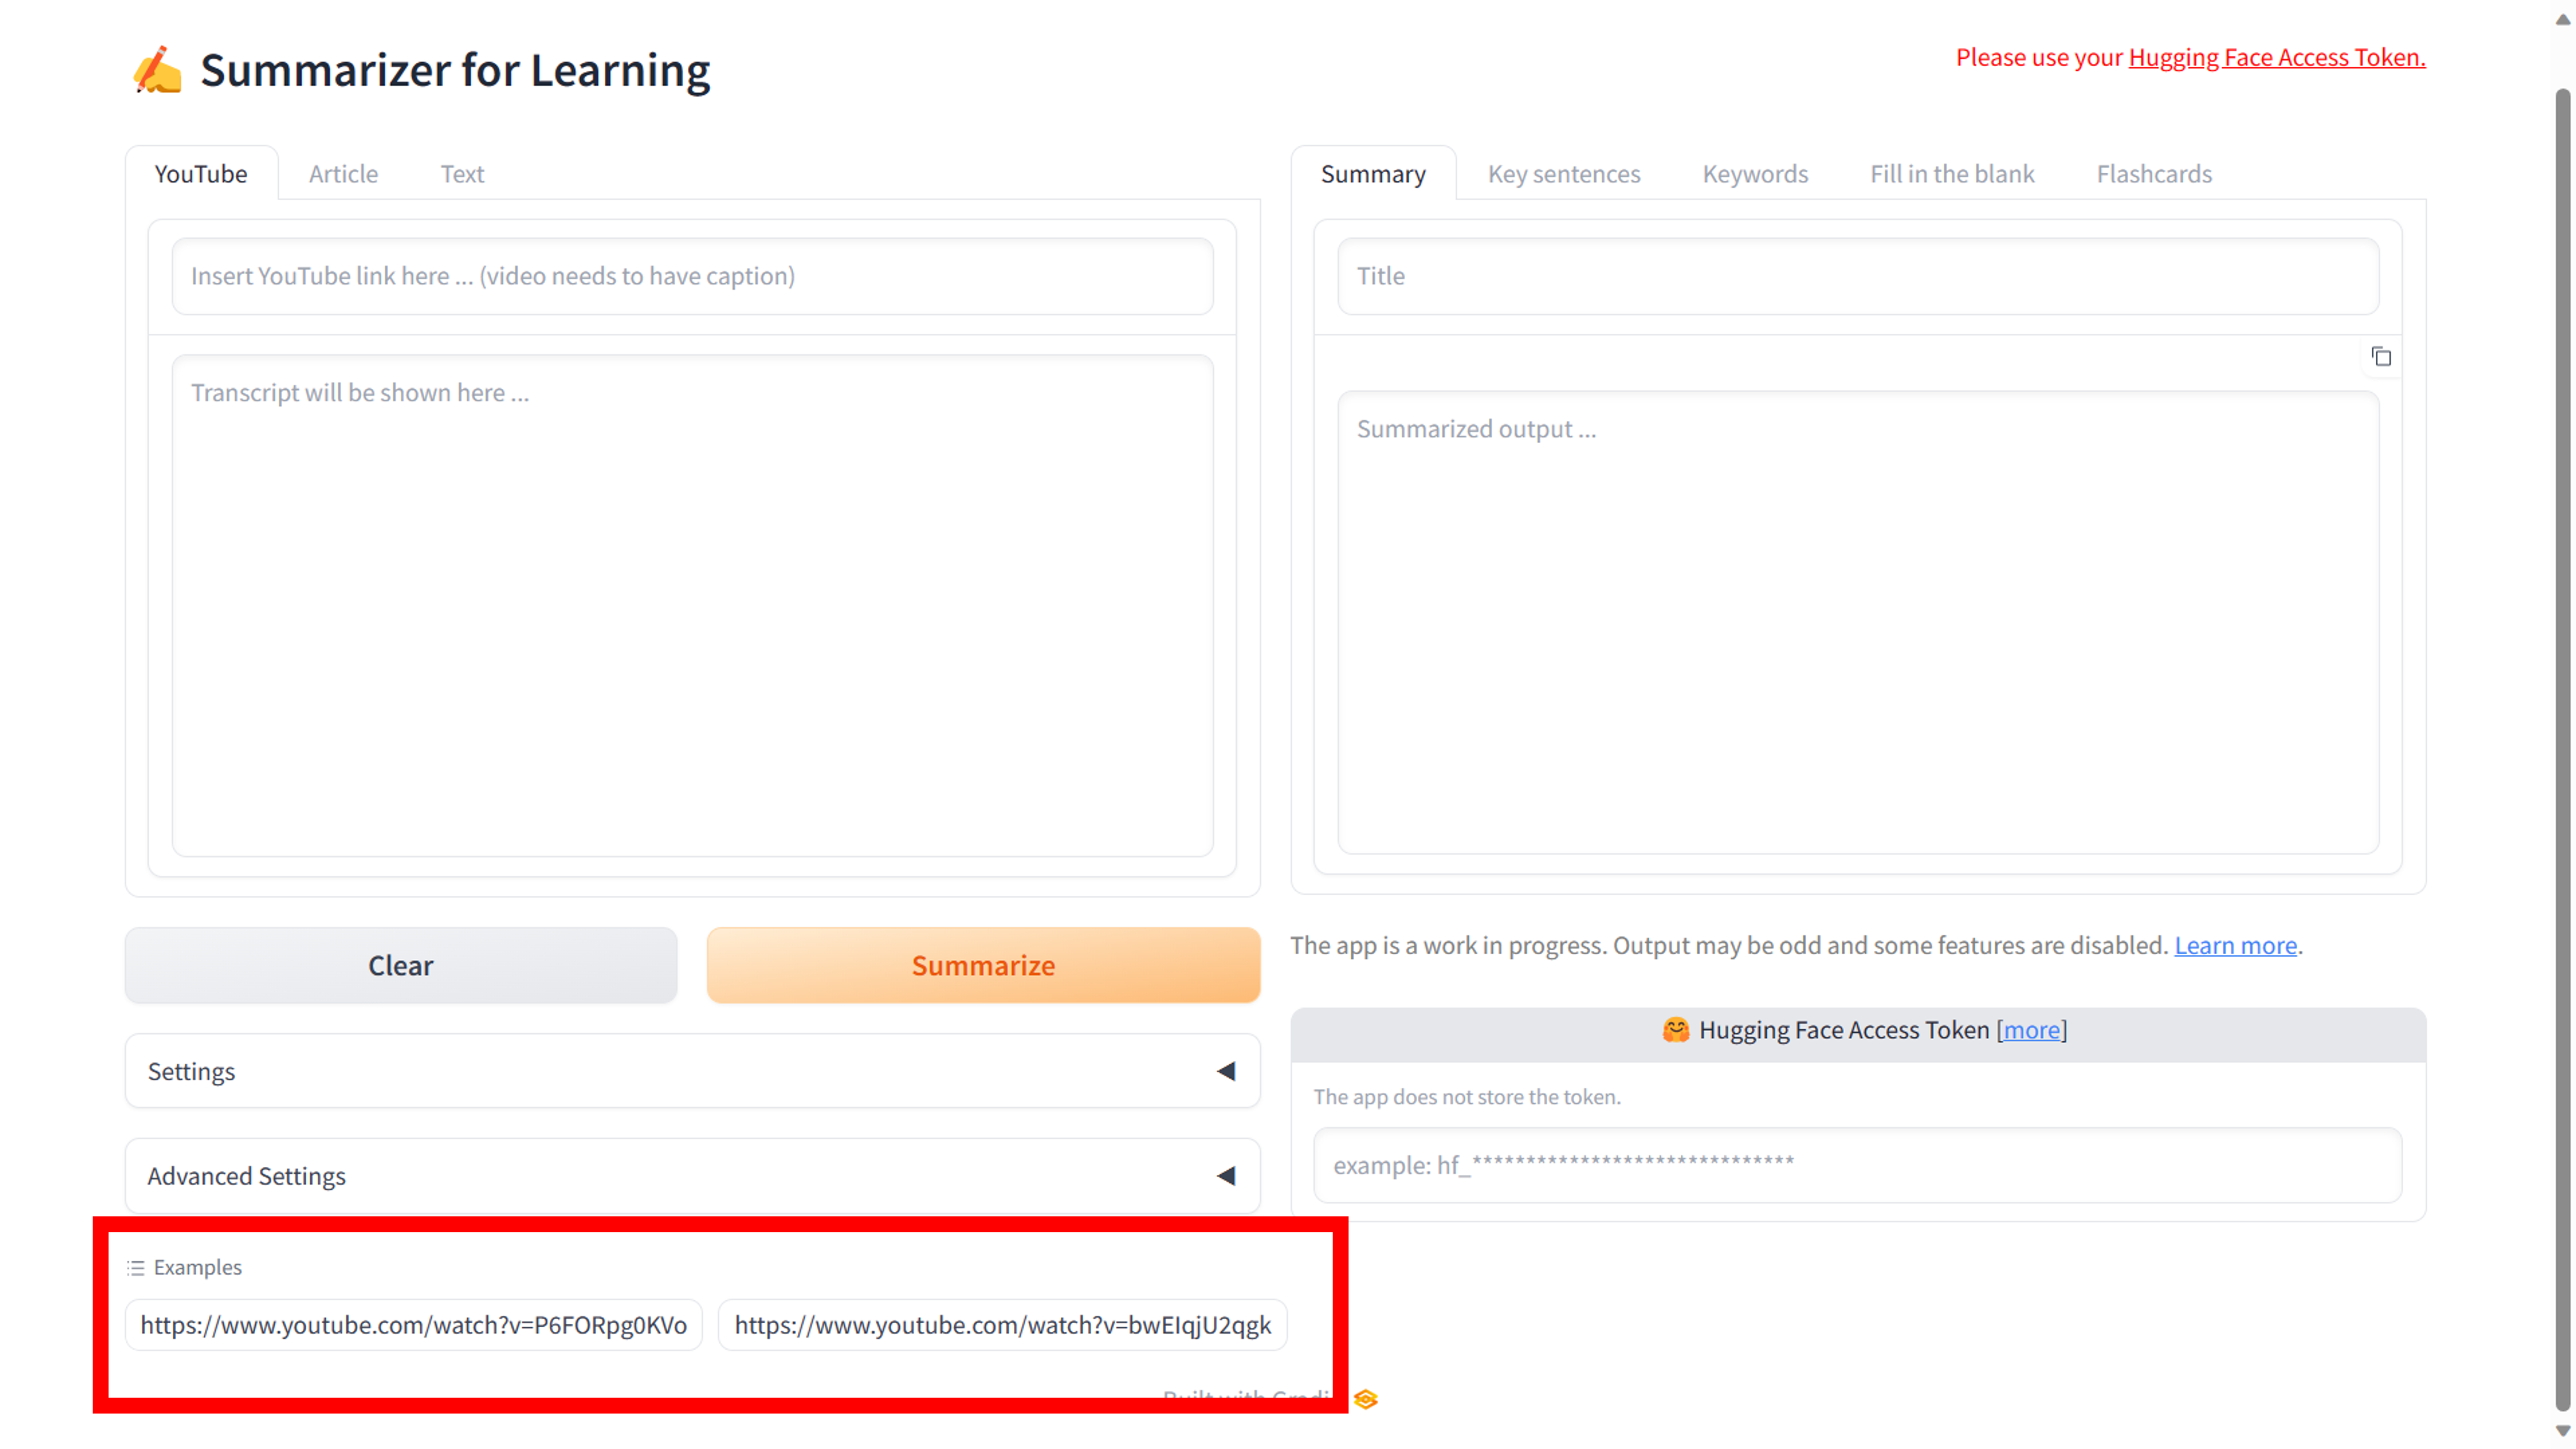Click the writing hand emoji in title
2576x1449 pixels.
(158, 70)
